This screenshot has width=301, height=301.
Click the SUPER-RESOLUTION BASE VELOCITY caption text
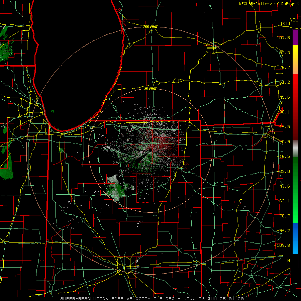(x=106, y=299)
